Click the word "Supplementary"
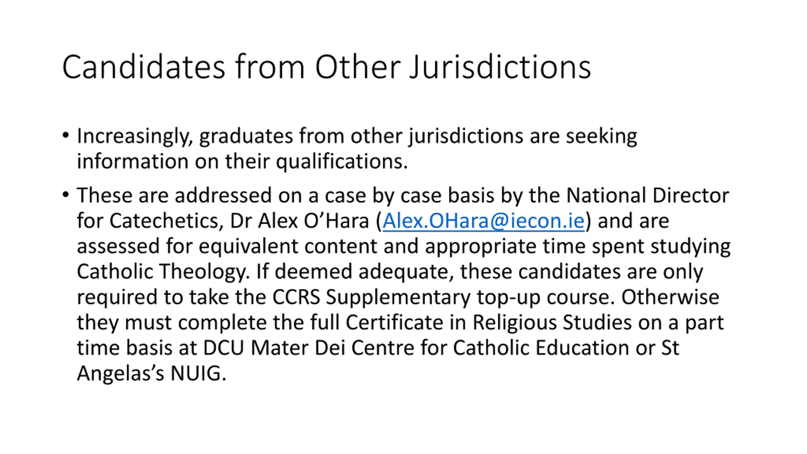807x454 pixels. pyautogui.click(x=398, y=297)
